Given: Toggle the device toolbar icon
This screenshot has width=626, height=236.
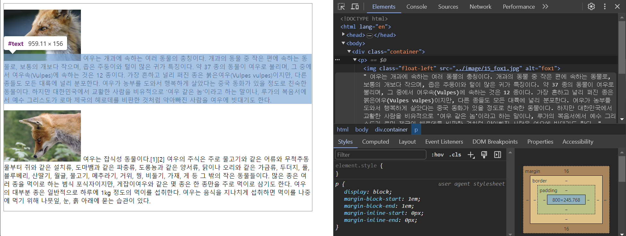Looking at the screenshot, I should [355, 6].
